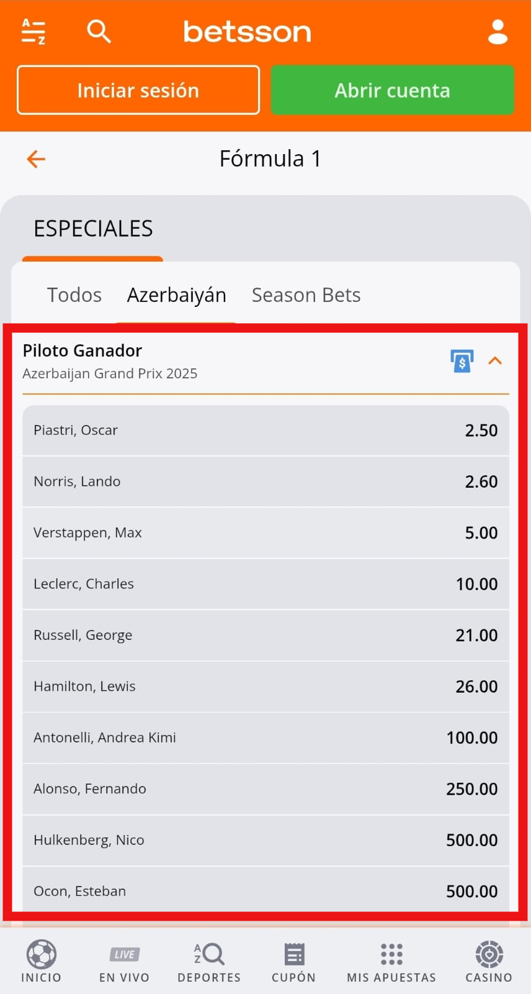
Task: Go back with the orange arrow
Action: pos(36,159)
